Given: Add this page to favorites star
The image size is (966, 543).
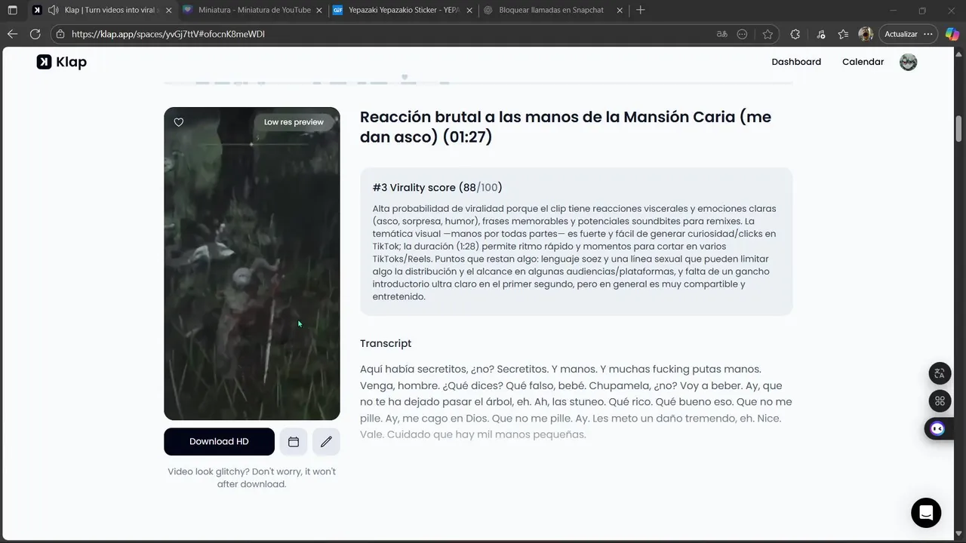Looking at the screenshot, I should coord(768,34).
